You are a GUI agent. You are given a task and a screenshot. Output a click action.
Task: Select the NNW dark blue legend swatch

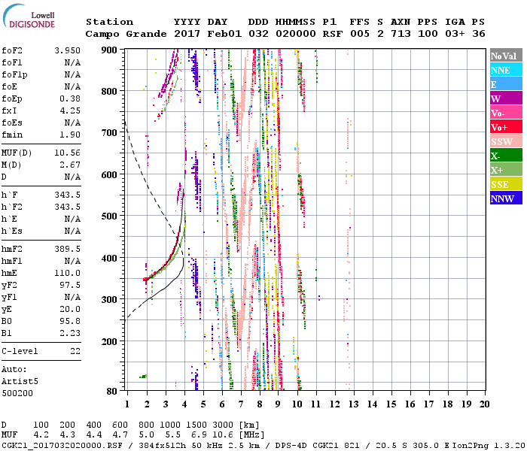506,198
